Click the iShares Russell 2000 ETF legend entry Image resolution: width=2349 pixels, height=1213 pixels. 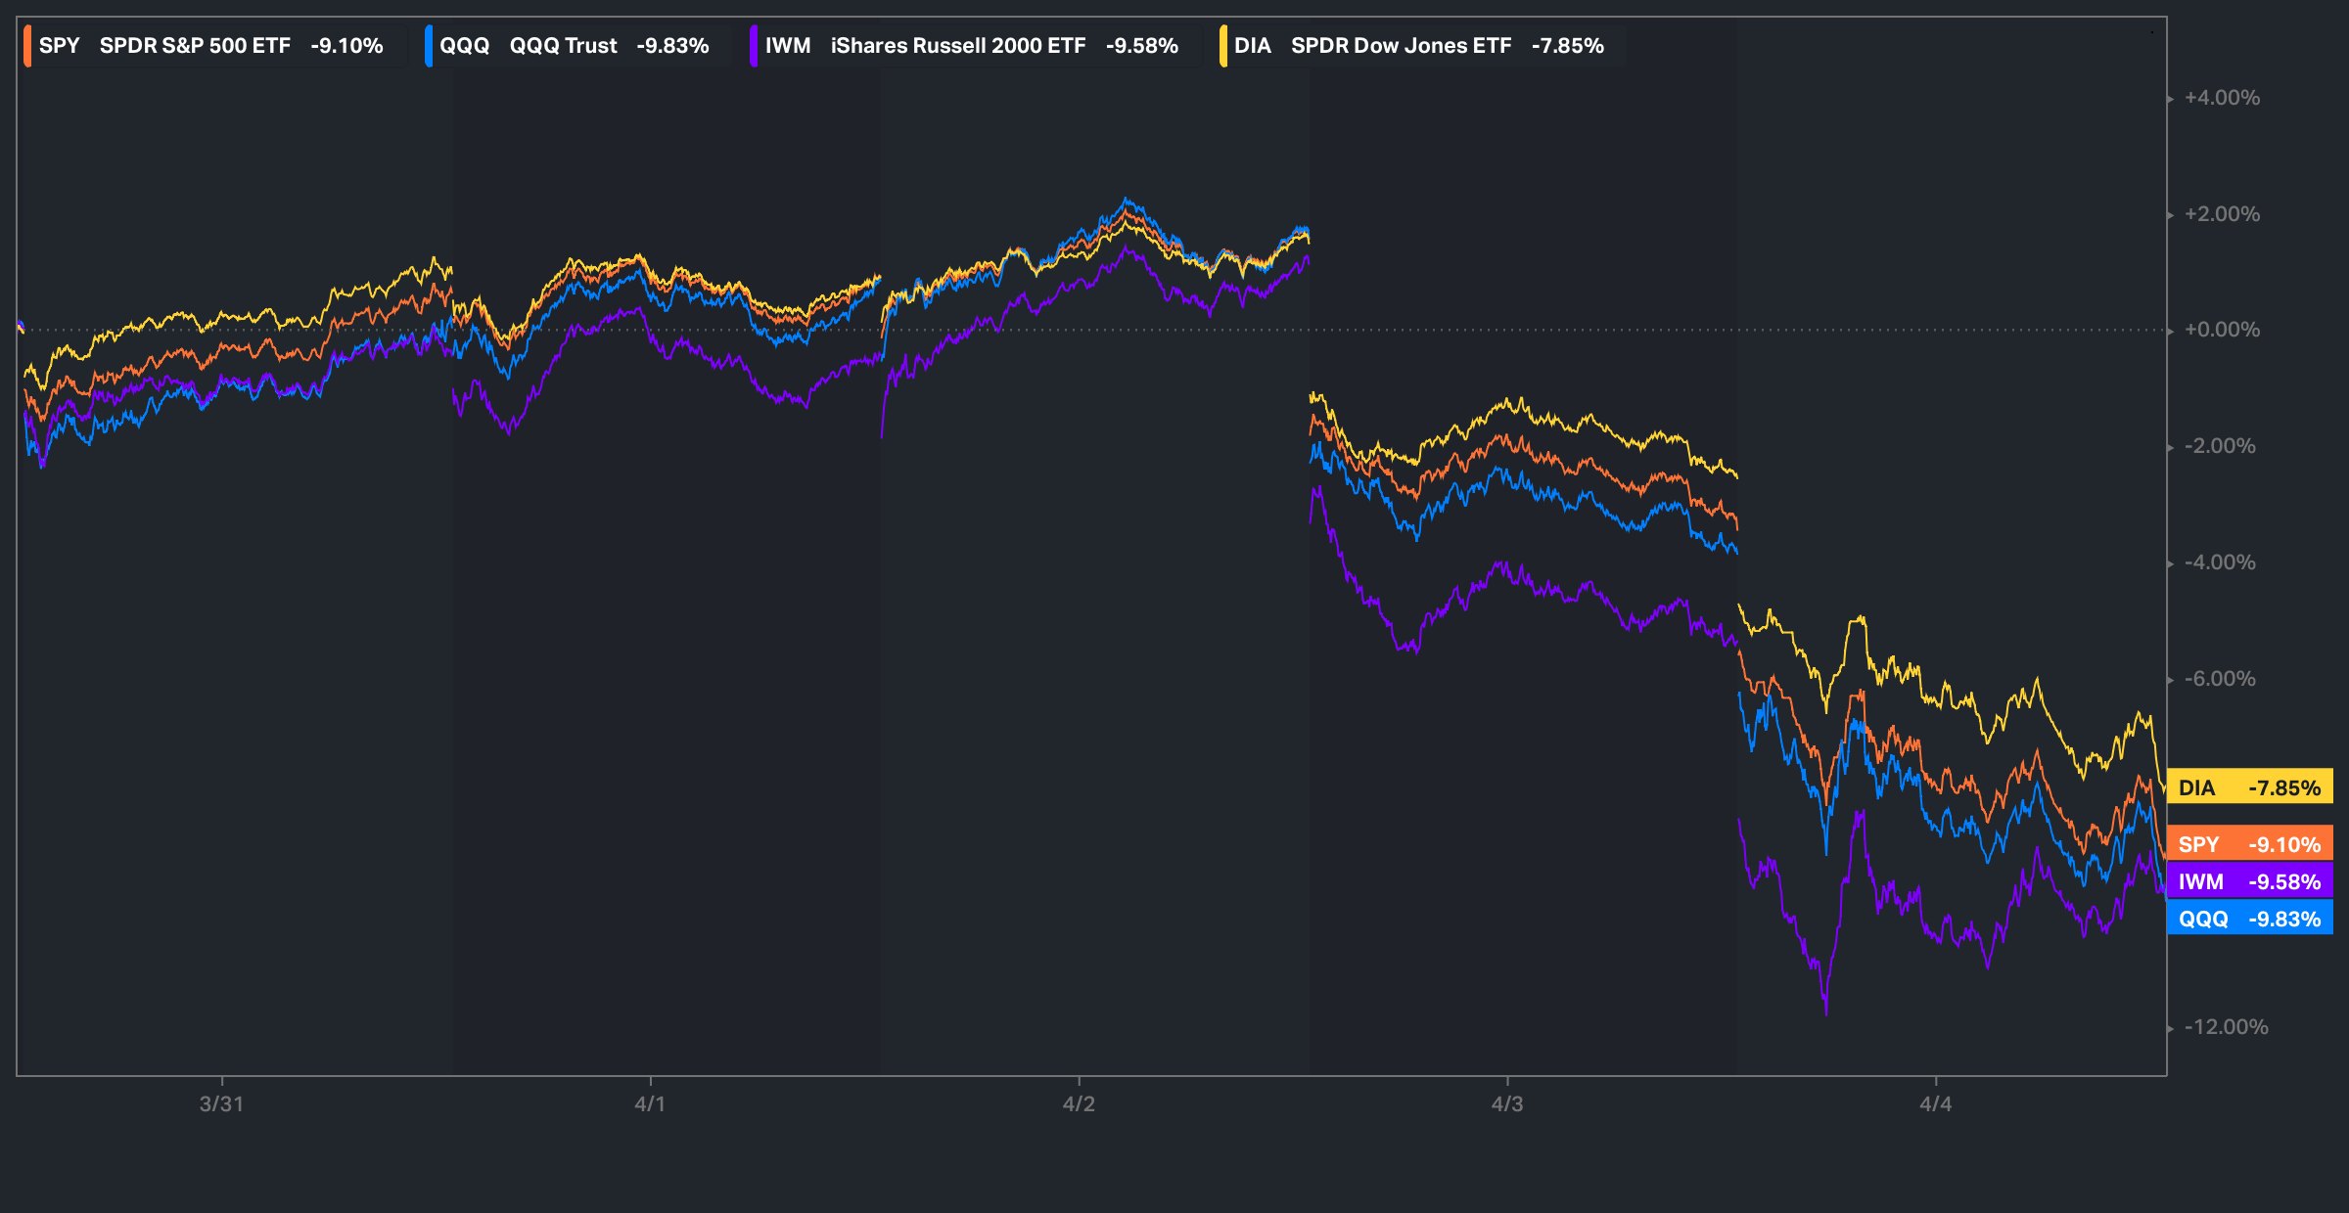point(957,46)
